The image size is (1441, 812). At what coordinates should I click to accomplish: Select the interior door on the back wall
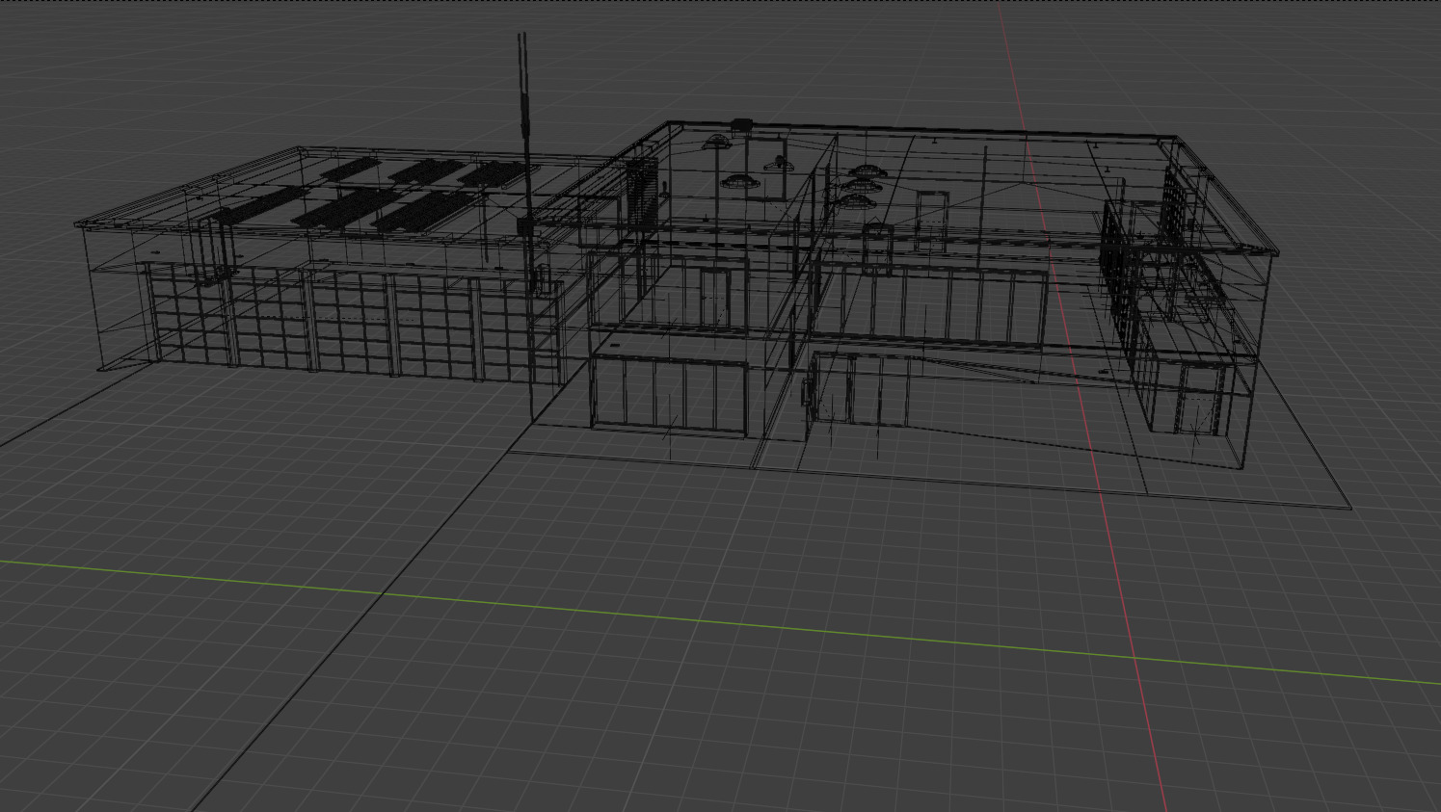(x=931, y=221)
